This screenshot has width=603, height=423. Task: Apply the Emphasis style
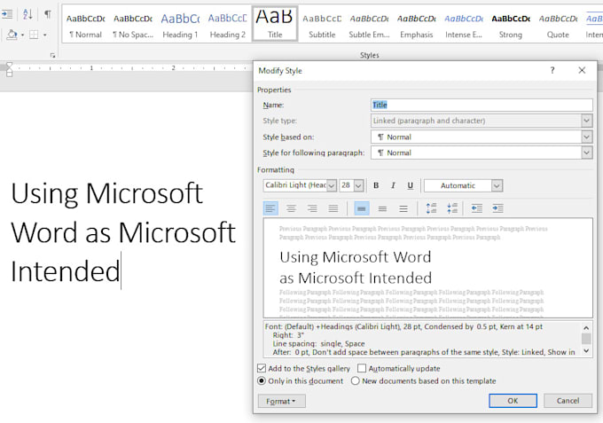pos(417,26)
